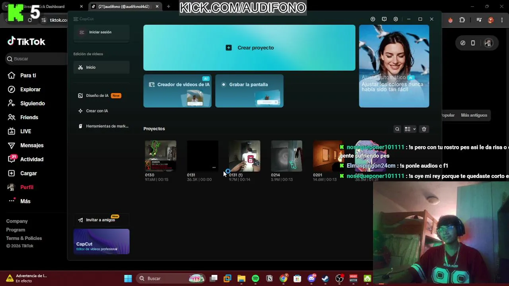Open TikTok Cargar upload page

28,173
